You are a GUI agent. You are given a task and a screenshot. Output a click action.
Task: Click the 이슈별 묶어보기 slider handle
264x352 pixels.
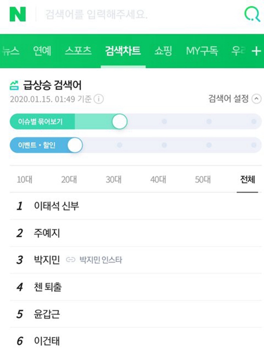[119, 121]
